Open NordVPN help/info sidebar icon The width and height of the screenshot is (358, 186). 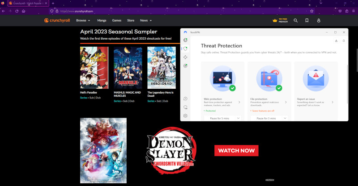click(185, 99)
